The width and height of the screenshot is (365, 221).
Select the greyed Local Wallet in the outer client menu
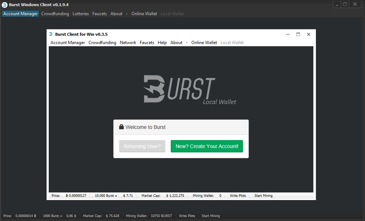172,14
